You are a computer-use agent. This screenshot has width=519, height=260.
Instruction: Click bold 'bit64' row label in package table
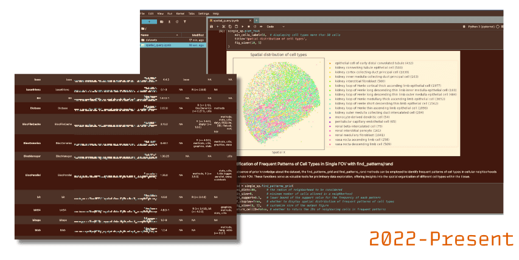[x=37, y=210]
